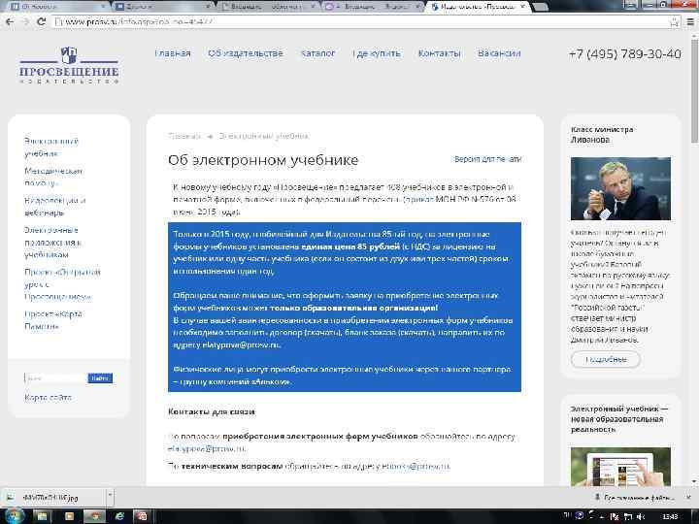Open sidebar link Электронный учебник
Viewport: 699px width, 524px height.
pyautogui.click(x=51, y=147)
